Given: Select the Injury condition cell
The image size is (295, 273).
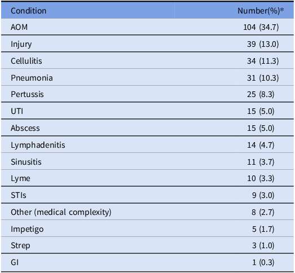Looking at the screenshot, I should click(x=21, y=44).
